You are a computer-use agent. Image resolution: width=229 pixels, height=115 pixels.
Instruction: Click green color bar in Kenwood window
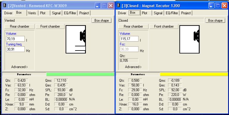[80, 74]
